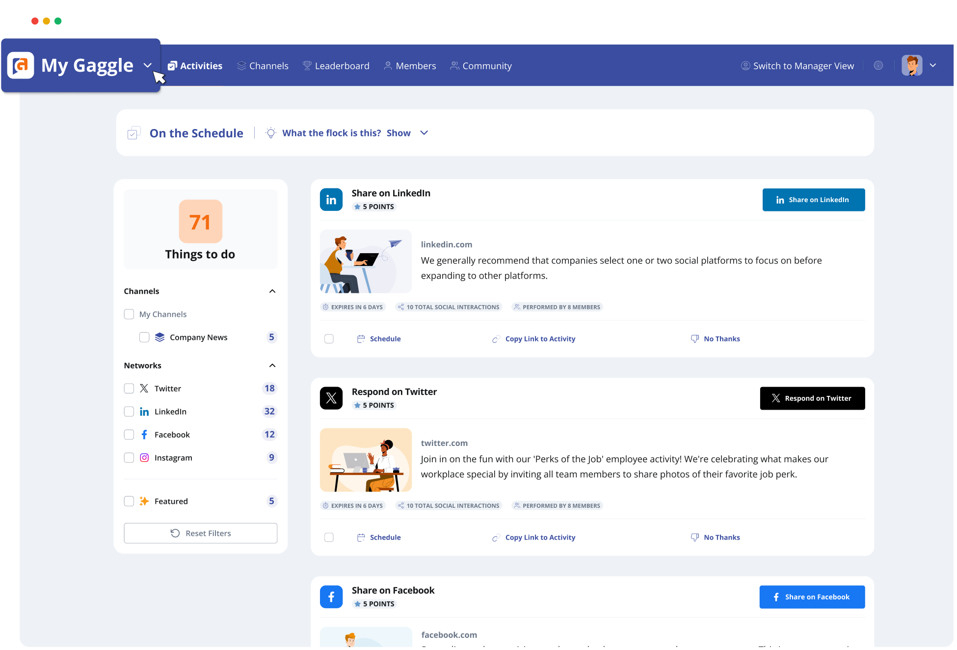Check the Featured filter checkbox
The width and height of the screenshot is (957, 650).
coord(129,501)
